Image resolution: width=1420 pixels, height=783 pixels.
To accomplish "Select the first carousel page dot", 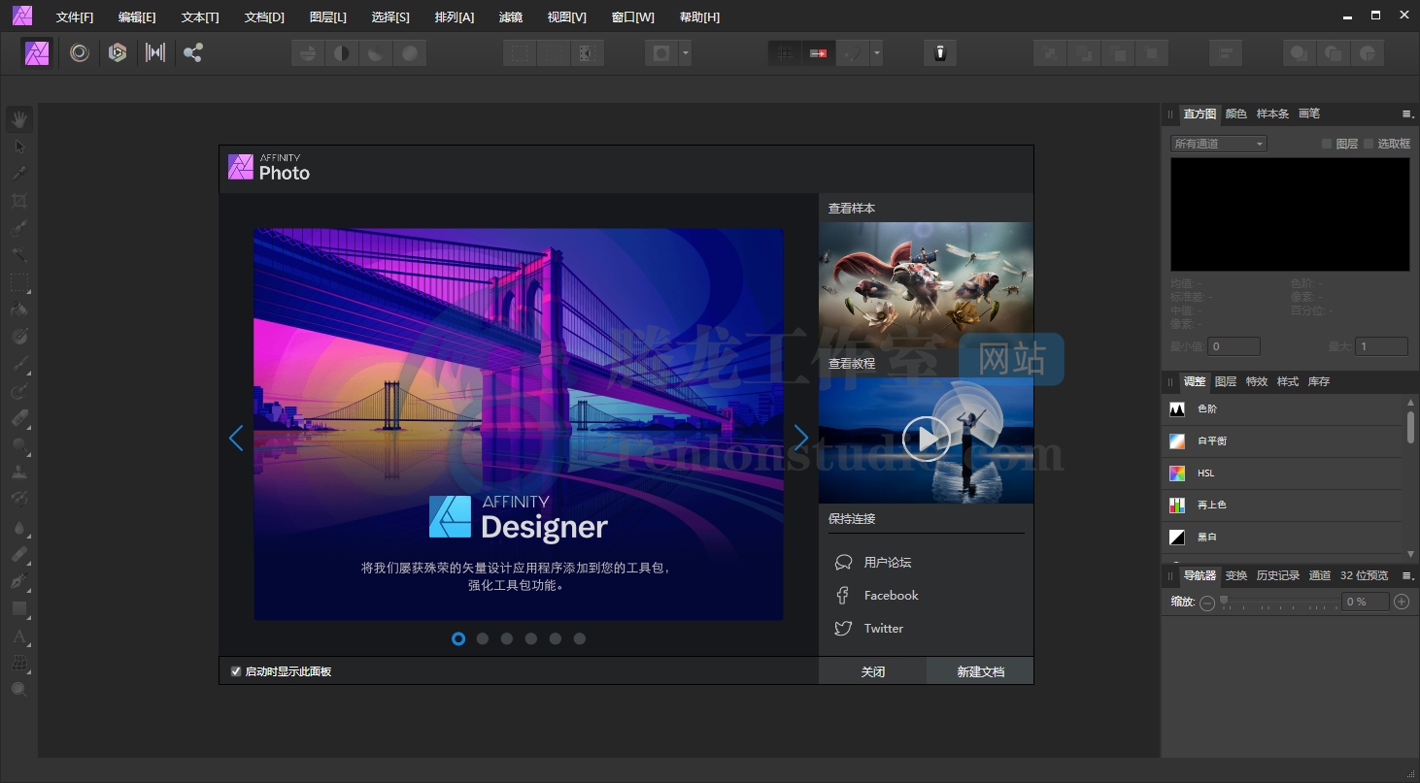I will pyautogui.click(x=458, y=638).
